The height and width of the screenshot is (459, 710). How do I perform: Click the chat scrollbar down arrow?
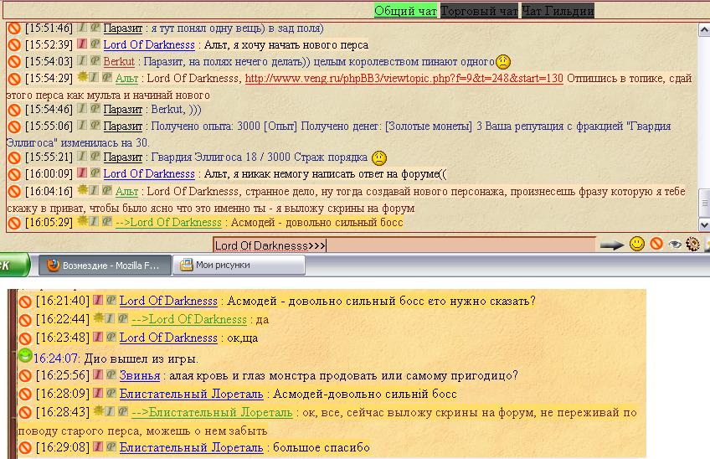(x=704, y=224)
